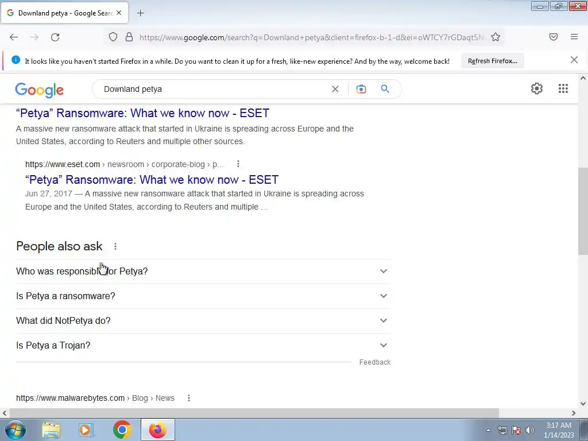588x441 pixels.
Task: Open Google Chrome from taskbar
Action: [122, 430]
